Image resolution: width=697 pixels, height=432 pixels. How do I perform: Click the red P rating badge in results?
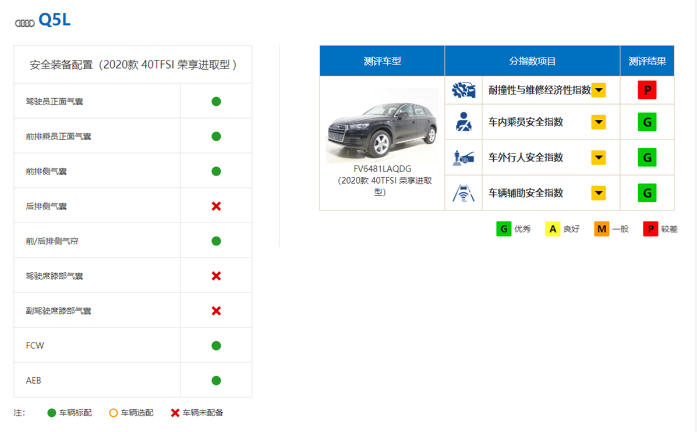click(648, 90)
